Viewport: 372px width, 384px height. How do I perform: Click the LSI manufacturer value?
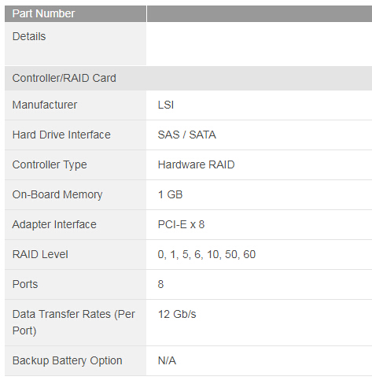click(x=166, y=105)
